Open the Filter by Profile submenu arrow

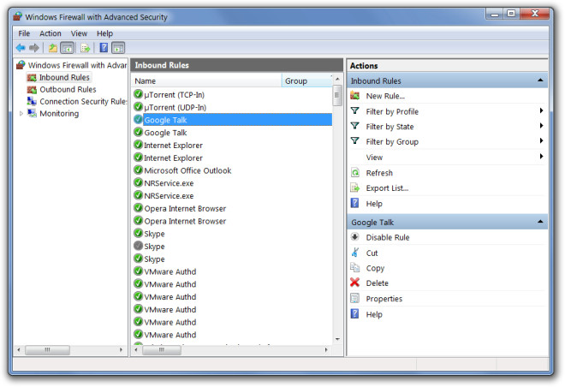tap(541, 111)
